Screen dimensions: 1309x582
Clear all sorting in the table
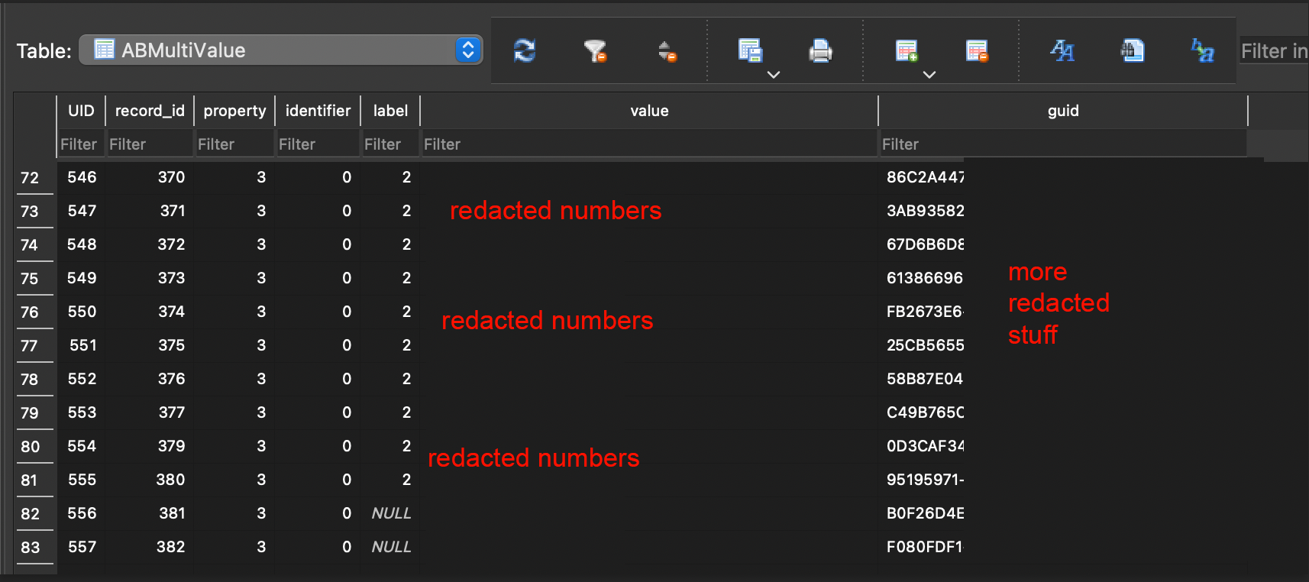click(x=667, y=51)
